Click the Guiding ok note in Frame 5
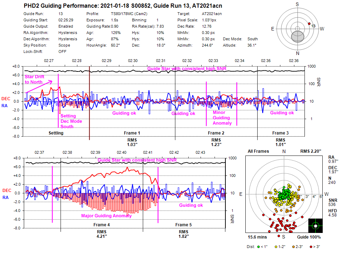Image resolution: width=350 pixels, height=255 pixels. point(191,205)
